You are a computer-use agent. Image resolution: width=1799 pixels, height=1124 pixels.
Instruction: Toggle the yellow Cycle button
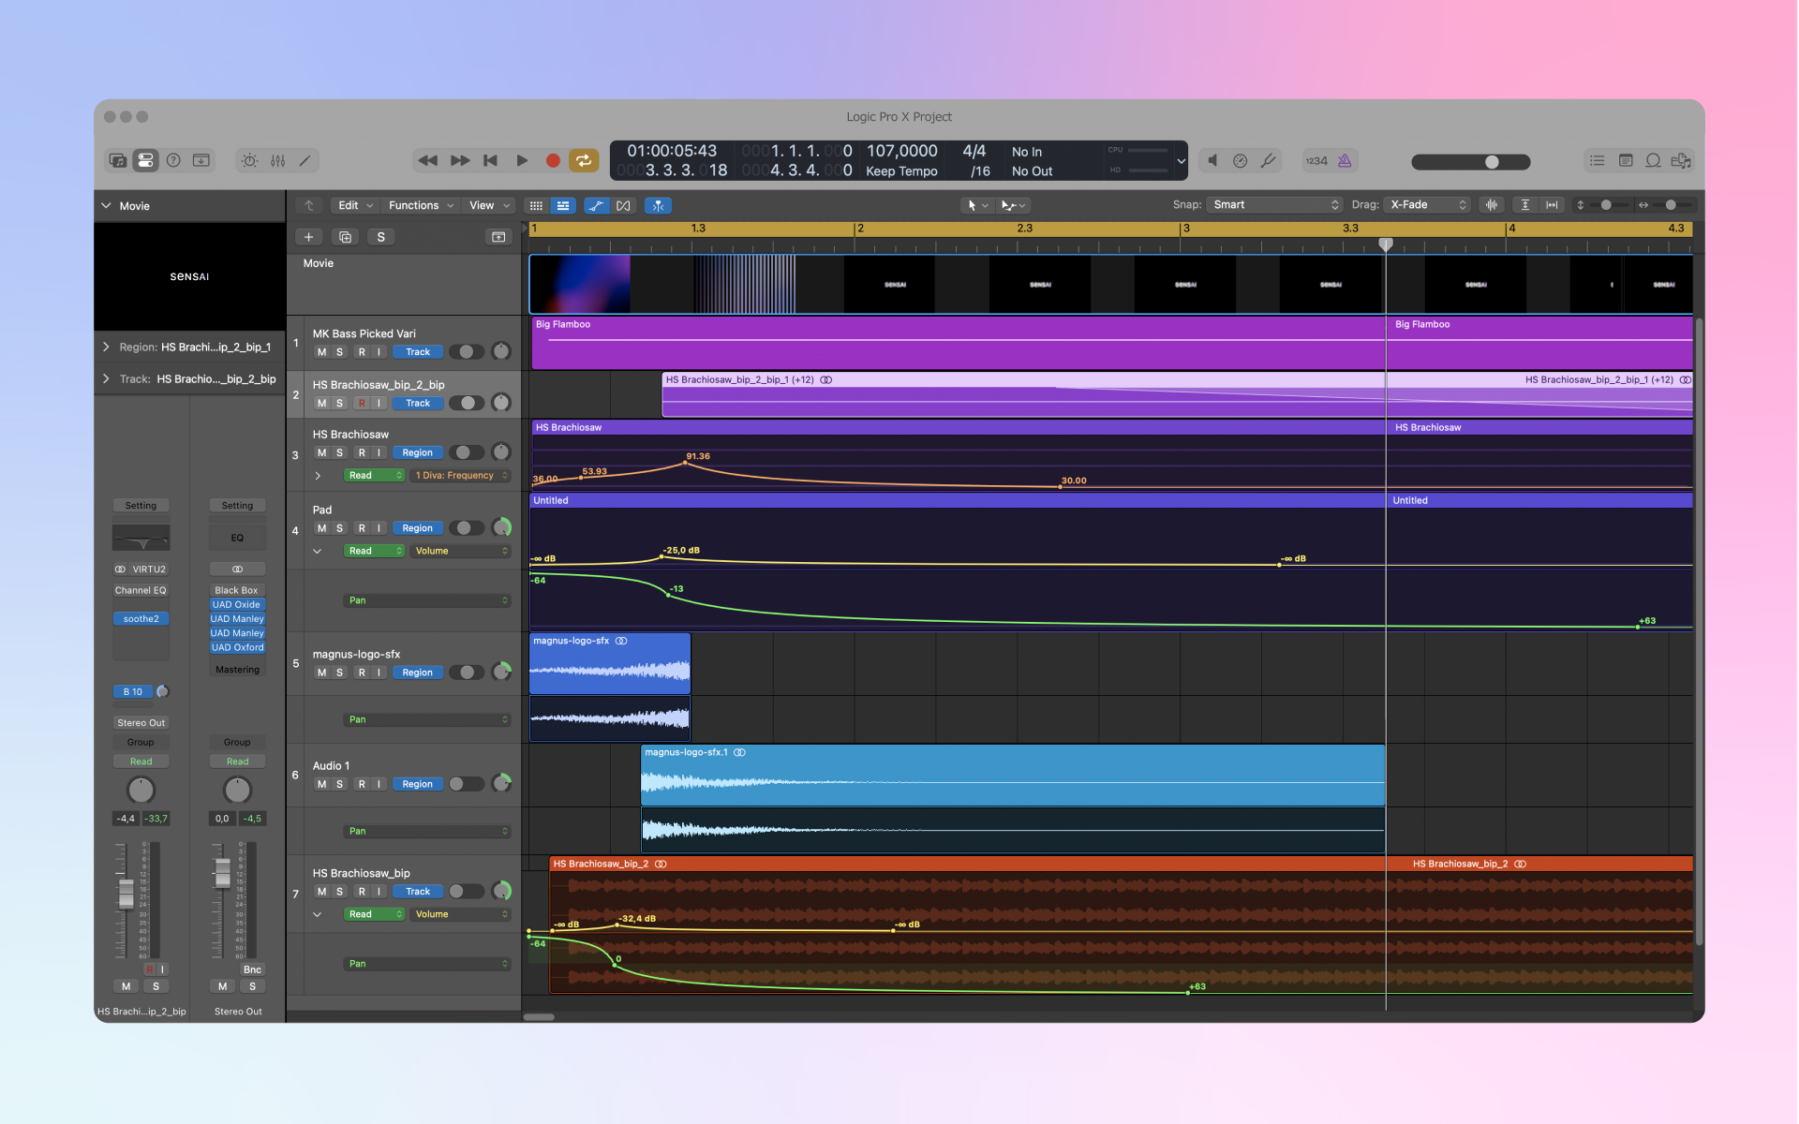click(584, 161)
